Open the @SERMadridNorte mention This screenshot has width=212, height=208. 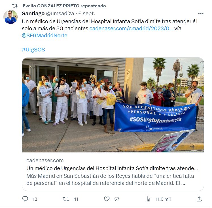[44, 36]
